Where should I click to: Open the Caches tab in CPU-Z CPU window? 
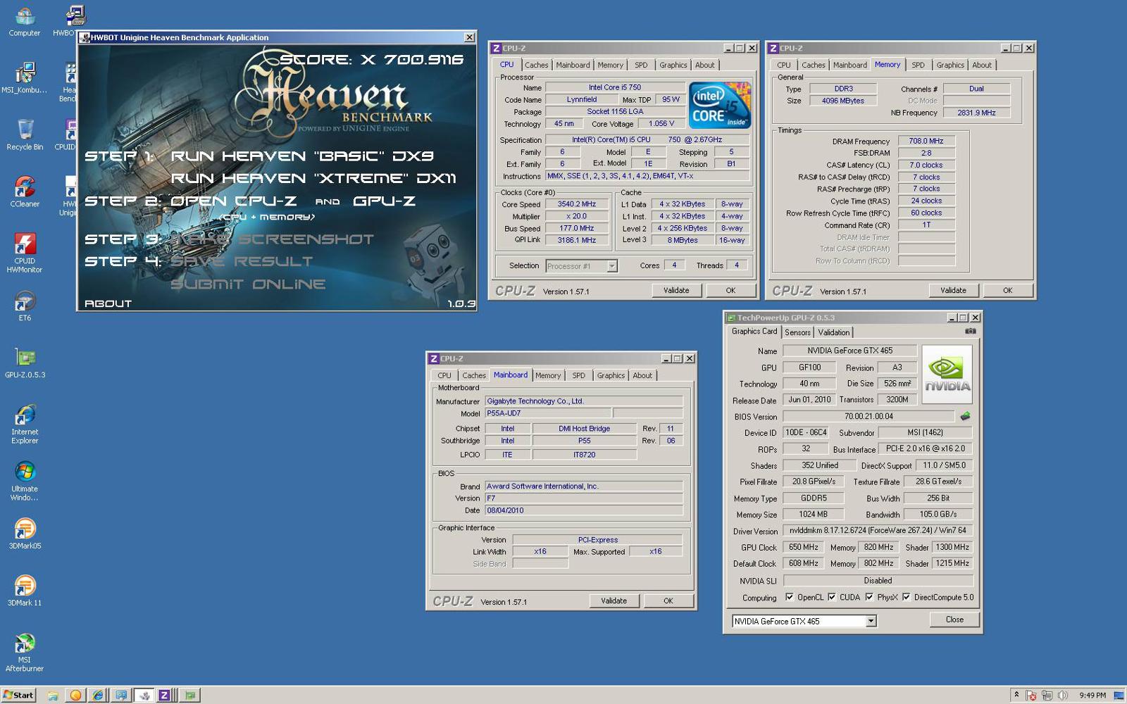tap(536, 65)
